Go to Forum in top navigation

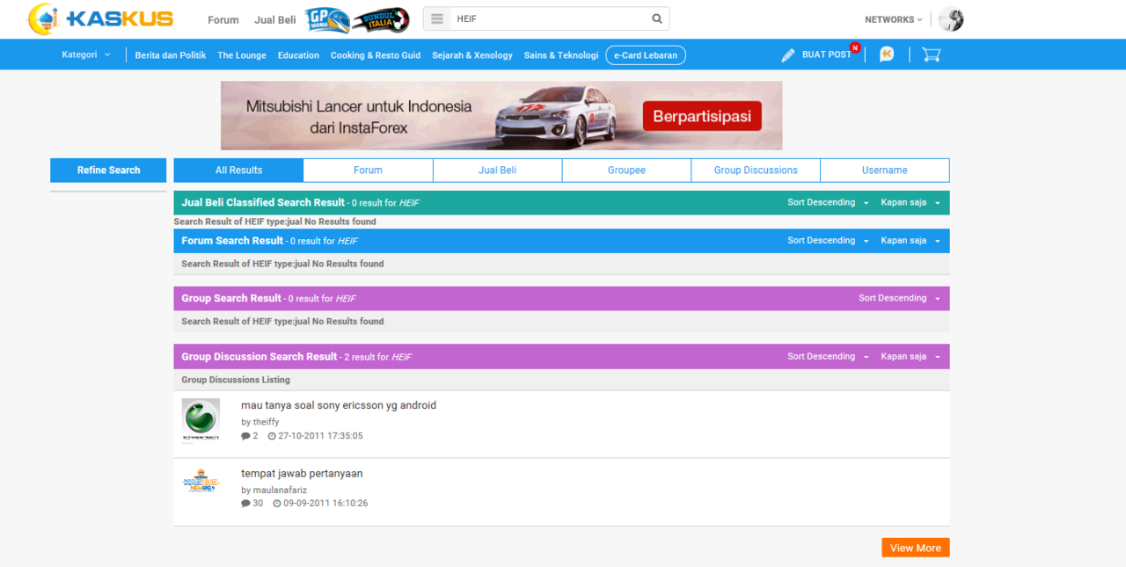(x=223, y=19)
